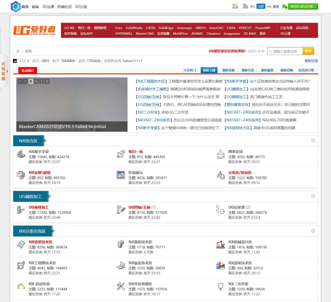331x302 pixels.
Task: Open 作品展示 picture icon
Action: tap(121, 175)
